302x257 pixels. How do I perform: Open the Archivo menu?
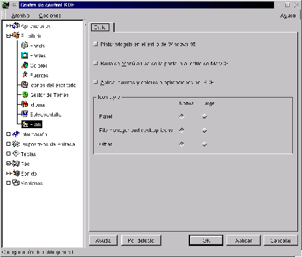click(x=20, y=16)
